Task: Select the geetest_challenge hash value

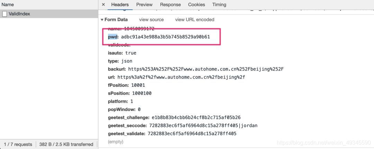Action: (196, 118)
